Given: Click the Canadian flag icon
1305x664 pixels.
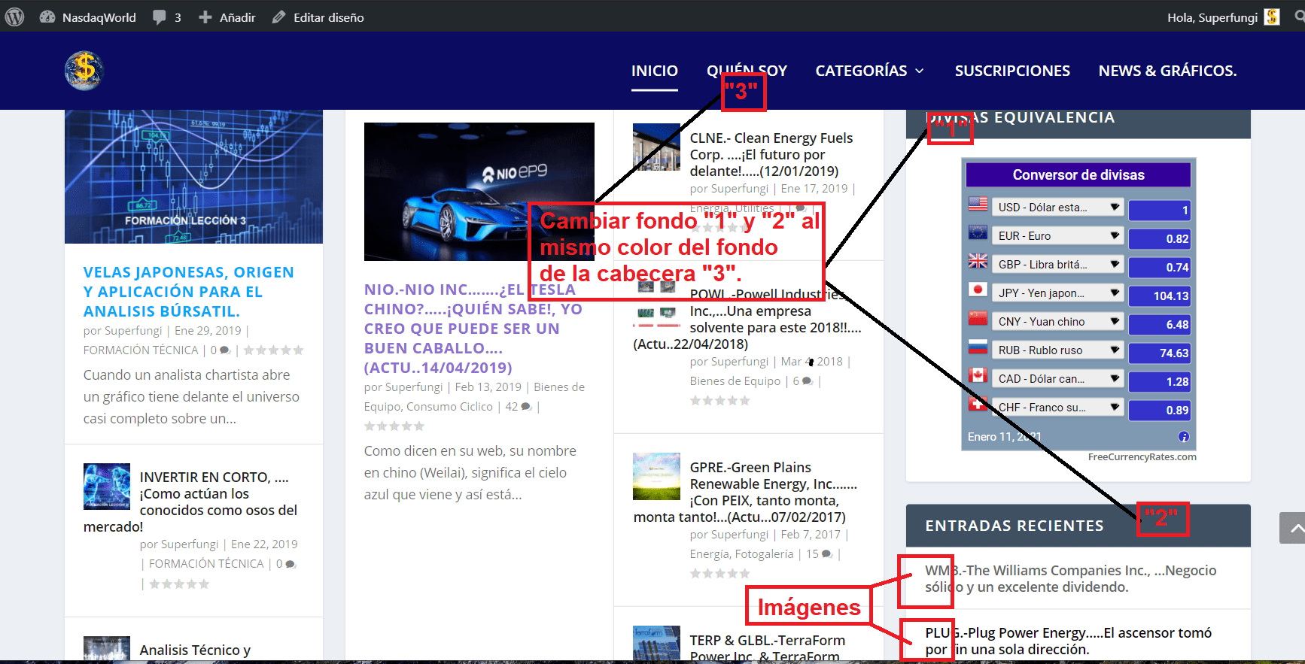Looking at the screenshot, I should 978,375.
